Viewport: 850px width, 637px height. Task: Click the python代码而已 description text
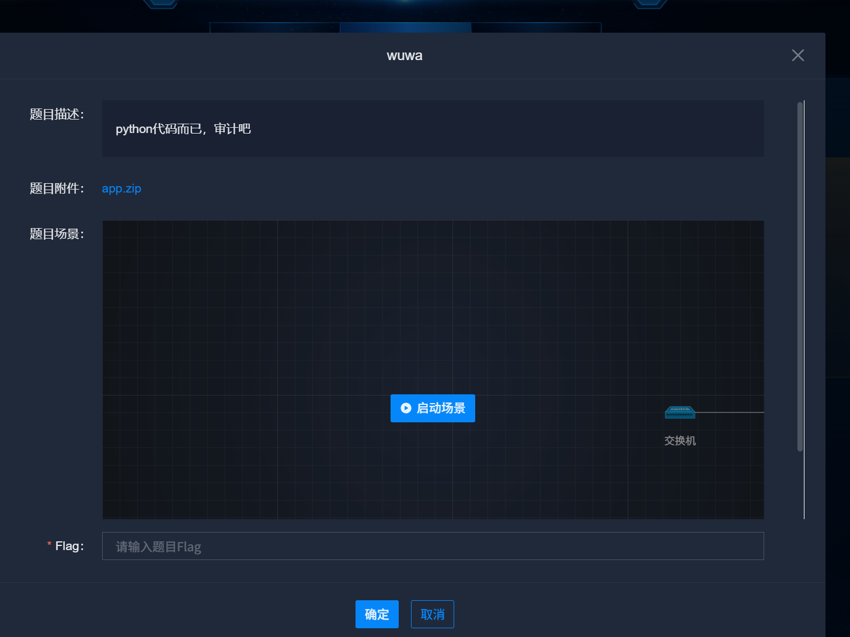(183, 129)
